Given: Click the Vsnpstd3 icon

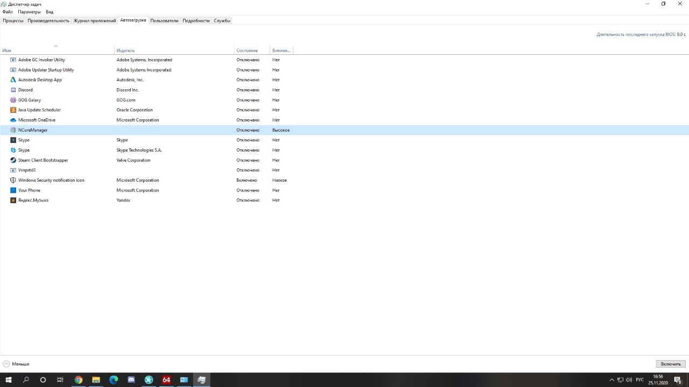Looking at the screenshot, I should 13,170.
